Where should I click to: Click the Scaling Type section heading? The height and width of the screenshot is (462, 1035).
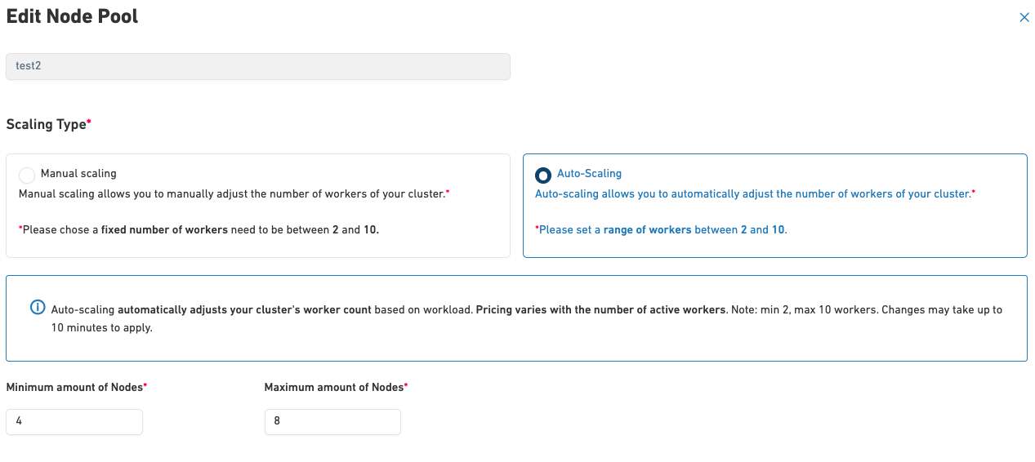coord(46,124)
